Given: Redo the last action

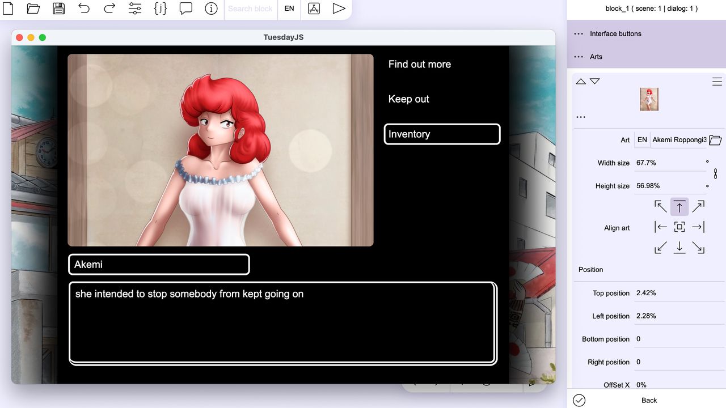Looking at the screenshot, I should coord(109,8).
